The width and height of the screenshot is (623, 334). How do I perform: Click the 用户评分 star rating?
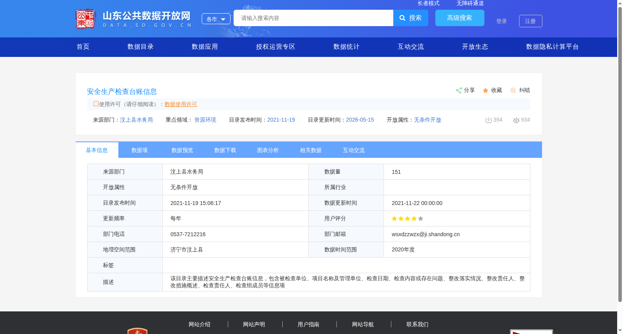(x=407, y=219)
